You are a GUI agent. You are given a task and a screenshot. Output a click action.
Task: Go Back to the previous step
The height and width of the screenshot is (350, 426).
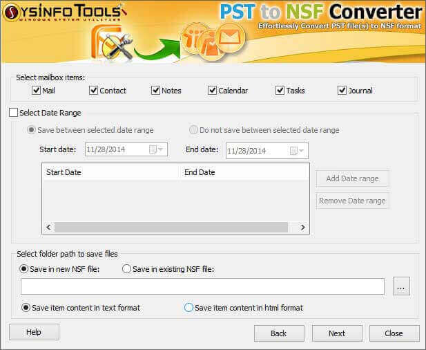pyautogui.click(x=279, y=333)
